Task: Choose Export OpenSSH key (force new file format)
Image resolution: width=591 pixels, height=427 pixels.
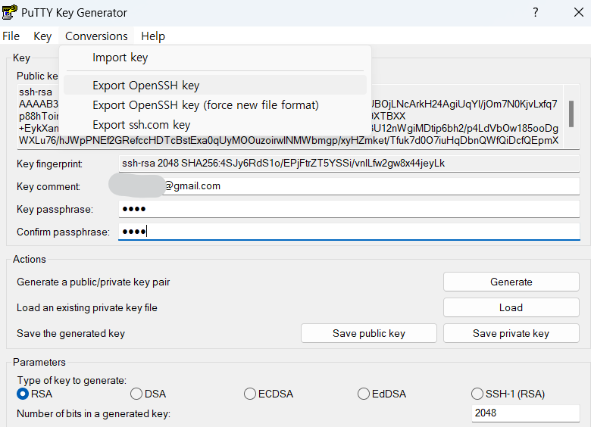Action: tap(215, 105)
